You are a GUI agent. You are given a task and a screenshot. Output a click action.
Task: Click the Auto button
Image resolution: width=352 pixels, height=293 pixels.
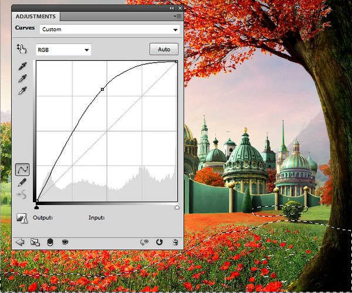pyautogui.click(x=164, y=50)
